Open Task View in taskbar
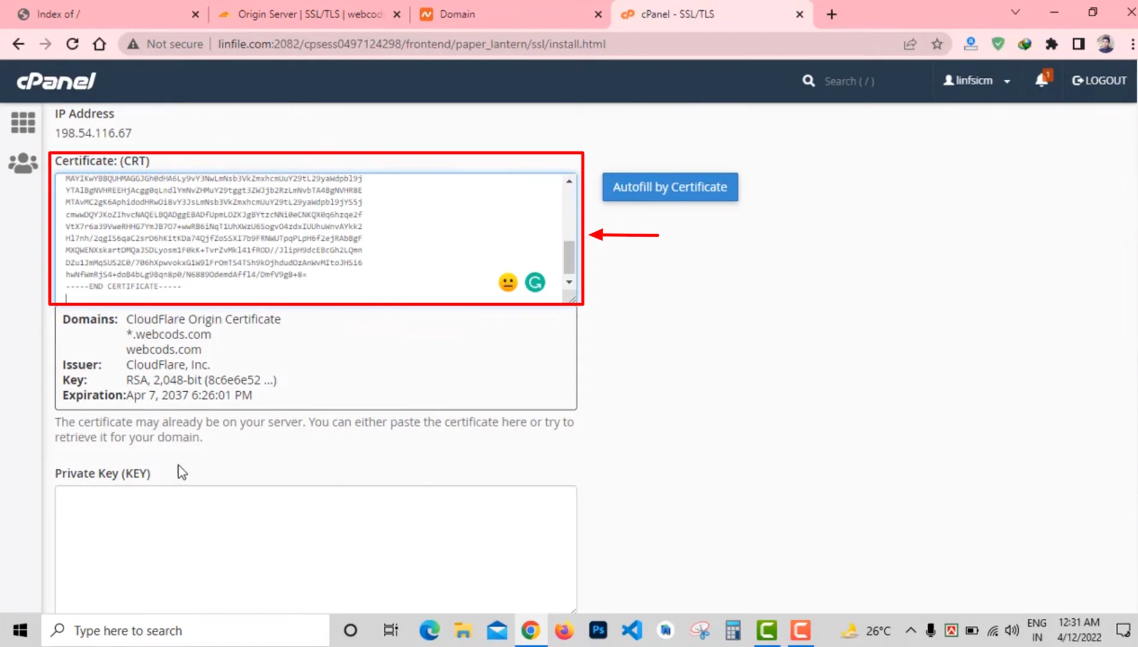 pos(390,630)
